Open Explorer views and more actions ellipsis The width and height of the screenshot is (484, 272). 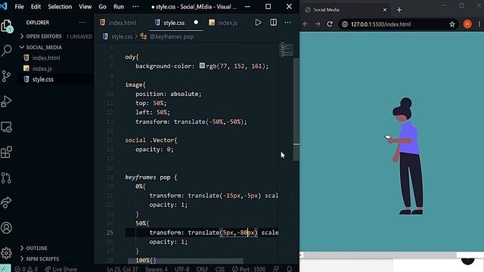coord(82,23)
